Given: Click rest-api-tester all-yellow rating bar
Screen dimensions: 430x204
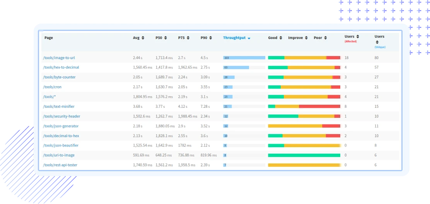Looking at the screenshot, I should pos(304,165).
